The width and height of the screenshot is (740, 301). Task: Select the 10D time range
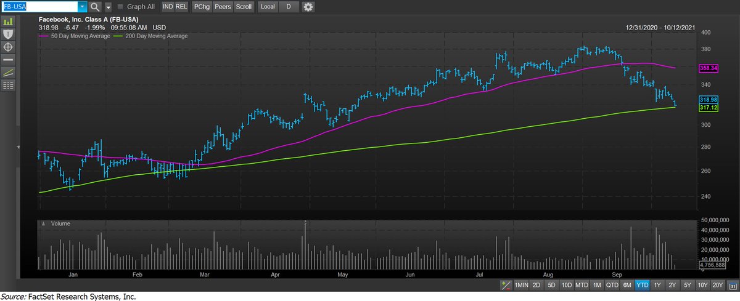coord(566,286)
